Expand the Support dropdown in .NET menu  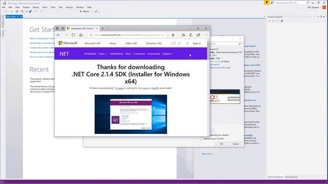tap(168, 54)
